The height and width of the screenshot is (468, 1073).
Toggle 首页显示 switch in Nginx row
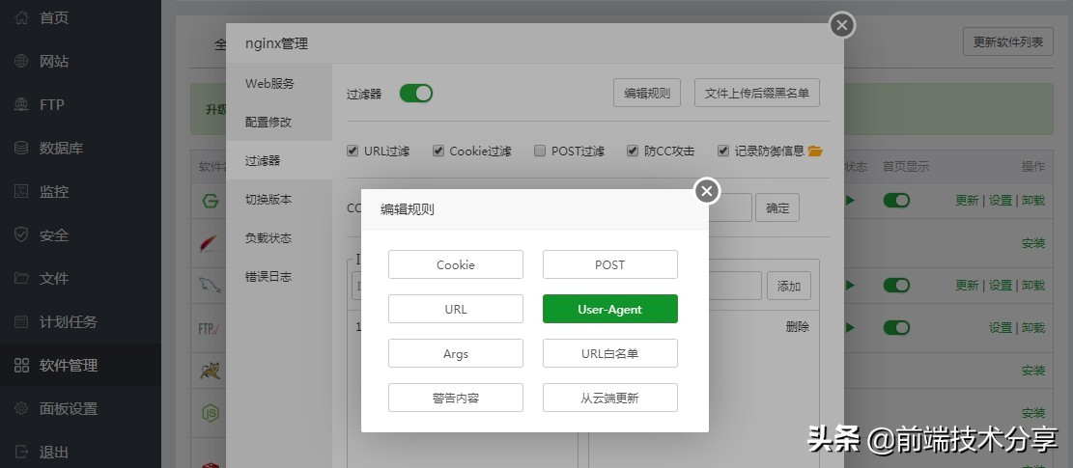click(896, 200)
